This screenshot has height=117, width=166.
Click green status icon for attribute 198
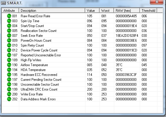click(9, 85)
